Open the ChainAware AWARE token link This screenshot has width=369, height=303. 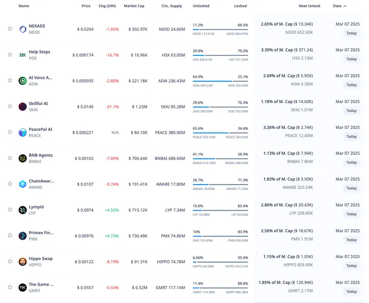click(x=41, y=181)
